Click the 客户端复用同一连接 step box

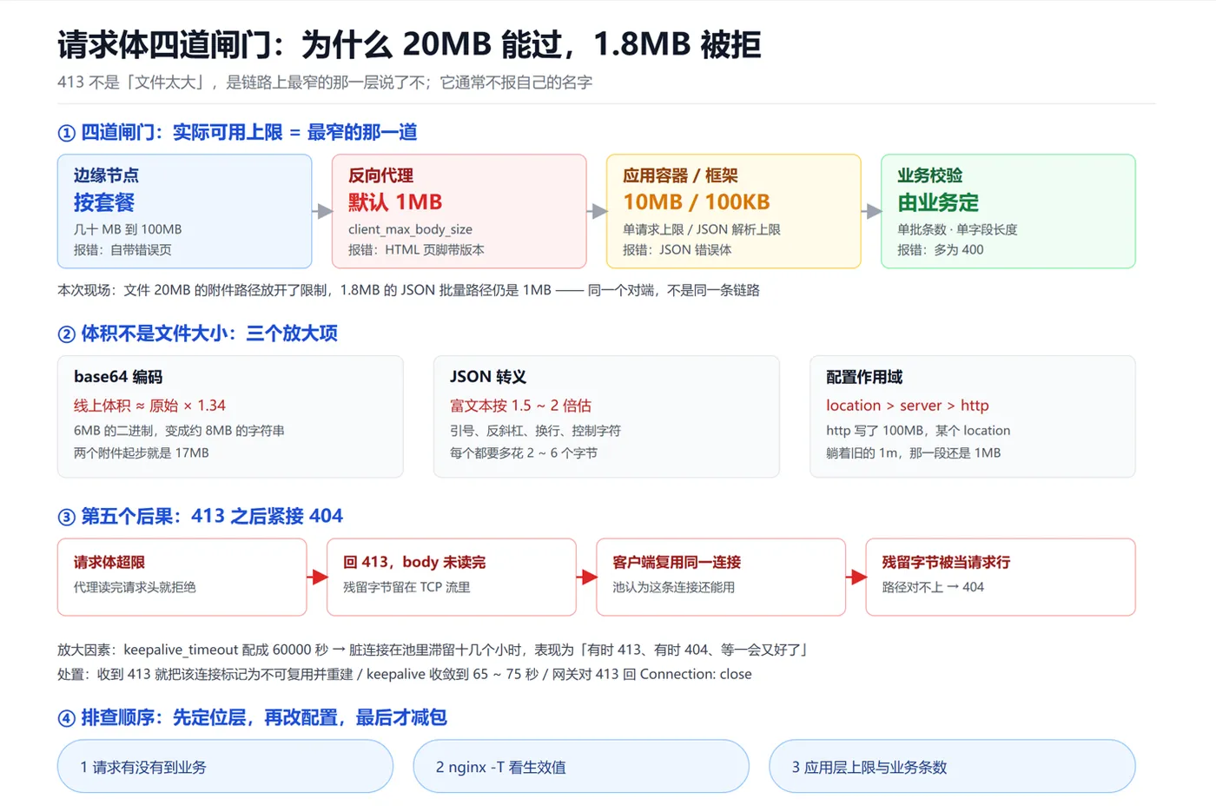click(720, 577)
